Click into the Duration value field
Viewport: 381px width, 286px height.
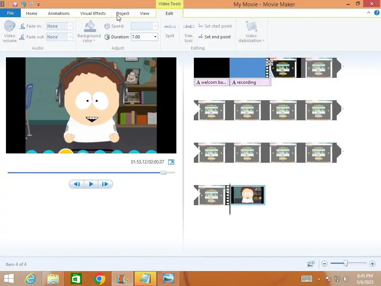(142, 37)
